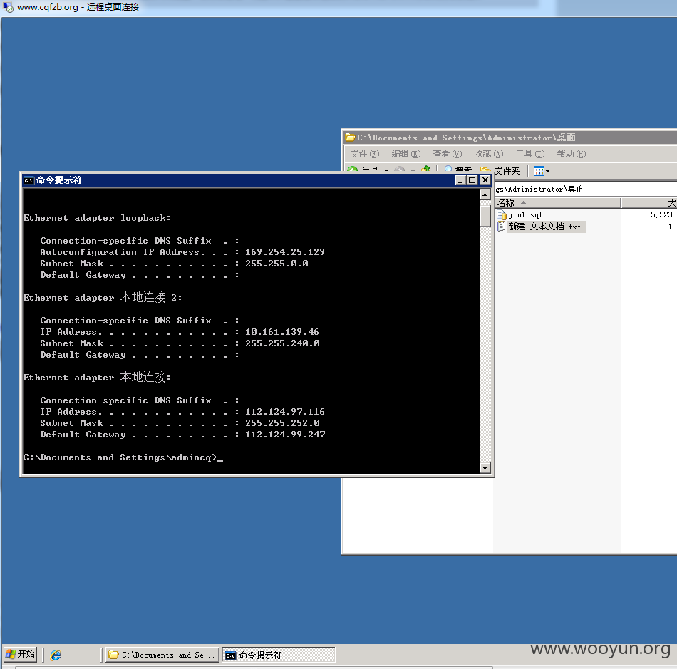Screen dimensions: 677x669
Task: Open the 文件(F) menu in Explorer
Action: pos(364,154)
